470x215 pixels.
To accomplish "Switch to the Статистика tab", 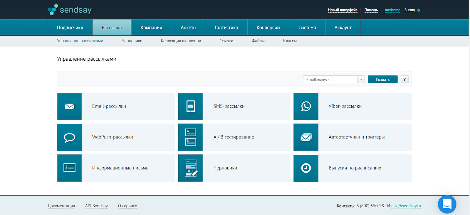I will click(226, 28).
